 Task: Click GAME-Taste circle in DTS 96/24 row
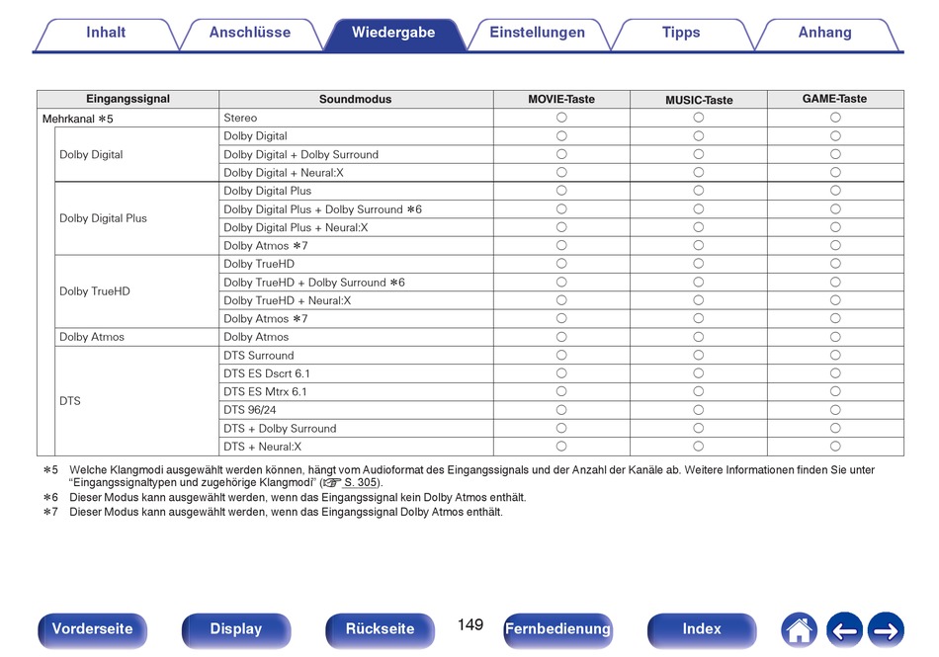[835, 410]
